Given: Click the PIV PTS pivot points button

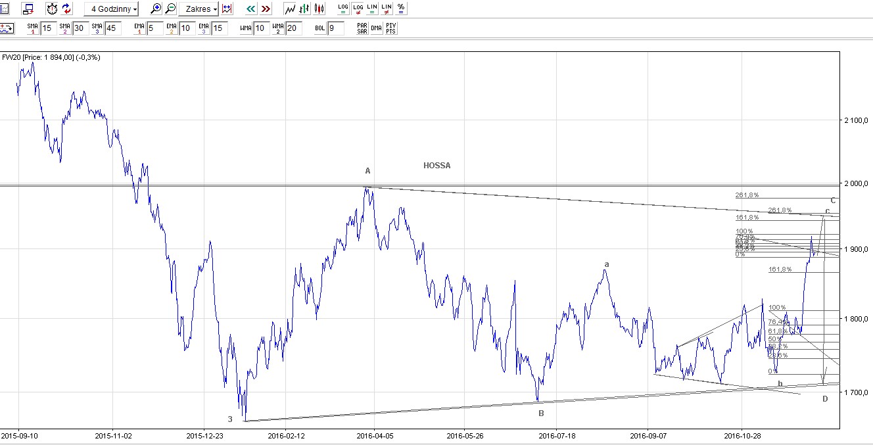Looking at the screenshot, I should 391,28.
